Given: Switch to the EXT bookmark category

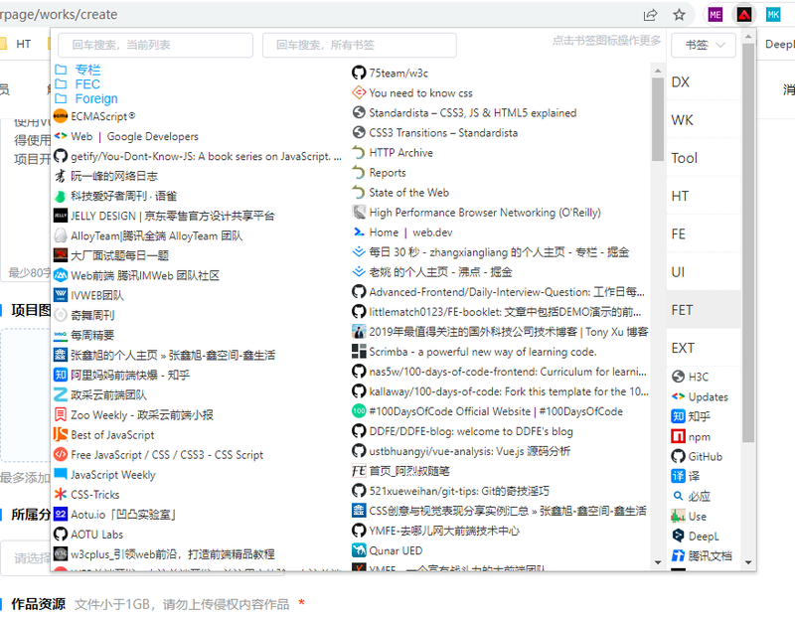Looking at the screenshot, I should [x=703, y=348].
